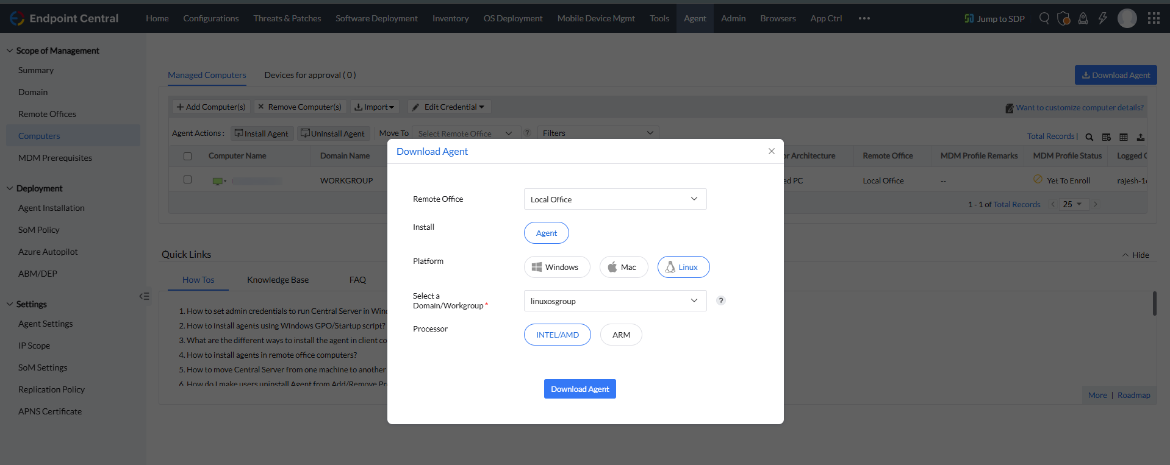Click the Uninstall Agent action button
This screenshot has height=465, width=1170.
pos(333,133)
